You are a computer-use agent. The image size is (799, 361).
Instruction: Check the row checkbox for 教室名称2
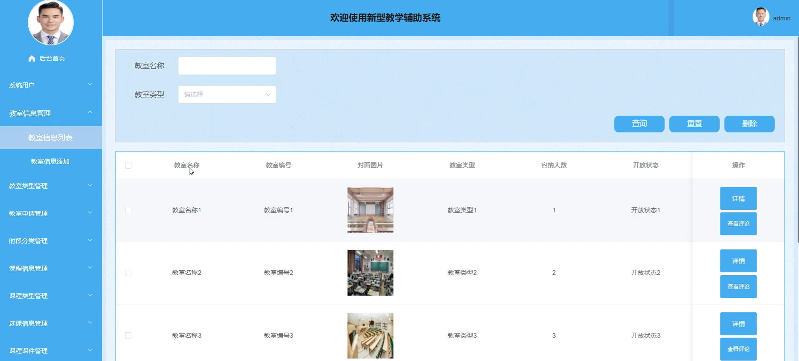click(128, 273)
